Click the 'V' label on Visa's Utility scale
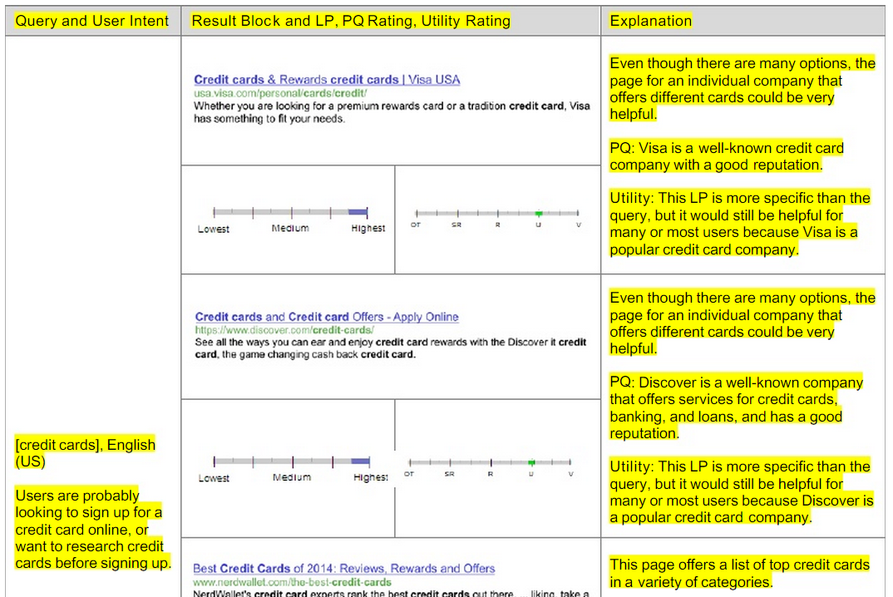Viewport: 893px width, 597px height. [x=579, y=225]
